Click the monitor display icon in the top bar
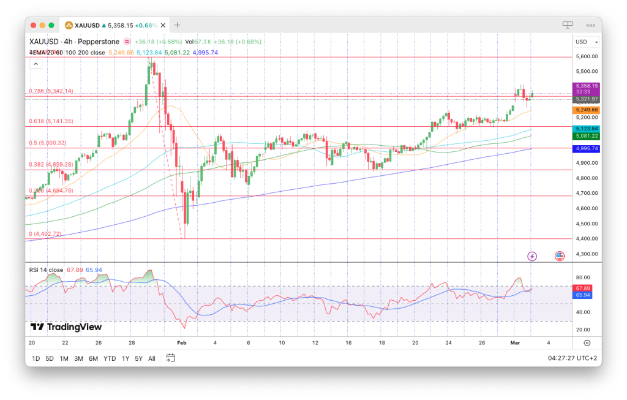This screenshot has width=627, height=400. (x=567, y=25)
